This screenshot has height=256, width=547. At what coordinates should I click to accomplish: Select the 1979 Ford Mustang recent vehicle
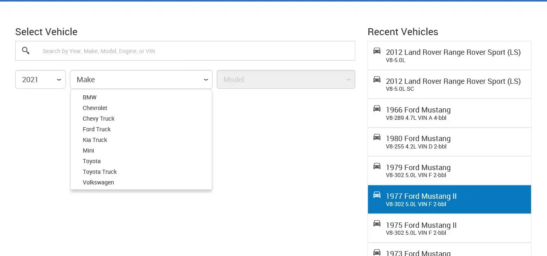pyautogui.click(x=449, y=171)
